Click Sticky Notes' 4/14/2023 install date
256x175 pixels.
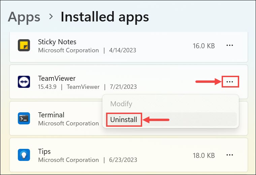[123, 50]
